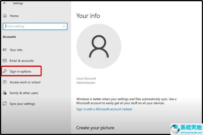Click the Access work or school briefcase icon
The width and height of the screenshot is (203, 135).
pyautogui.click(x=5, y=82)
